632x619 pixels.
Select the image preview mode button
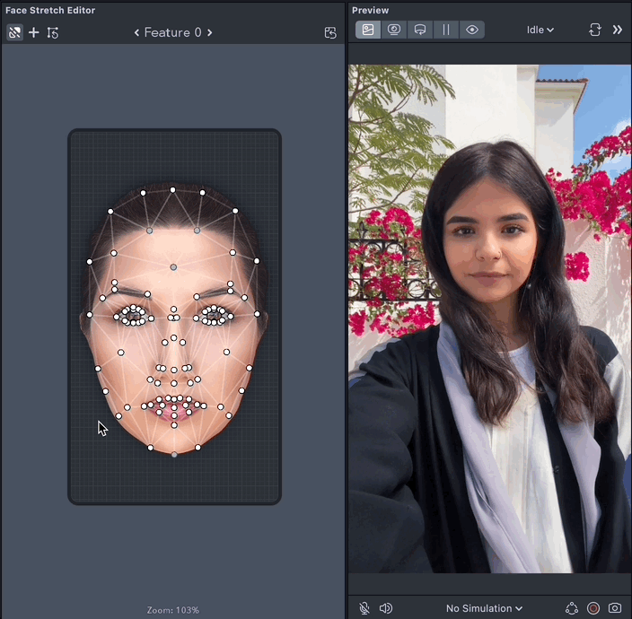point(368,30)
